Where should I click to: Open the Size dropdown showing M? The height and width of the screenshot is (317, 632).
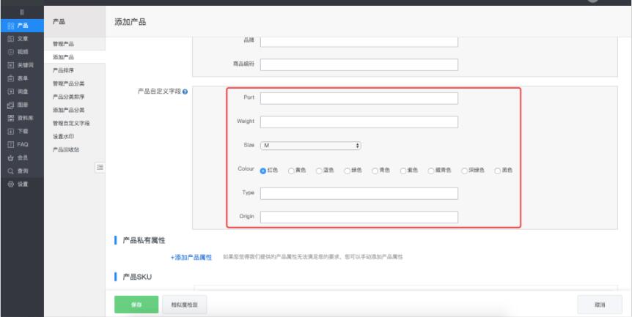(311, 146)
